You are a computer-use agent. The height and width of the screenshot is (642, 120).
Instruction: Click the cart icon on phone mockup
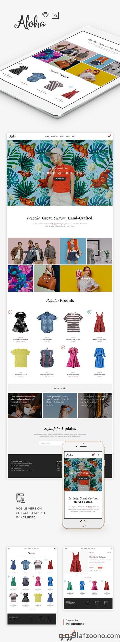(x=93, y=455)
